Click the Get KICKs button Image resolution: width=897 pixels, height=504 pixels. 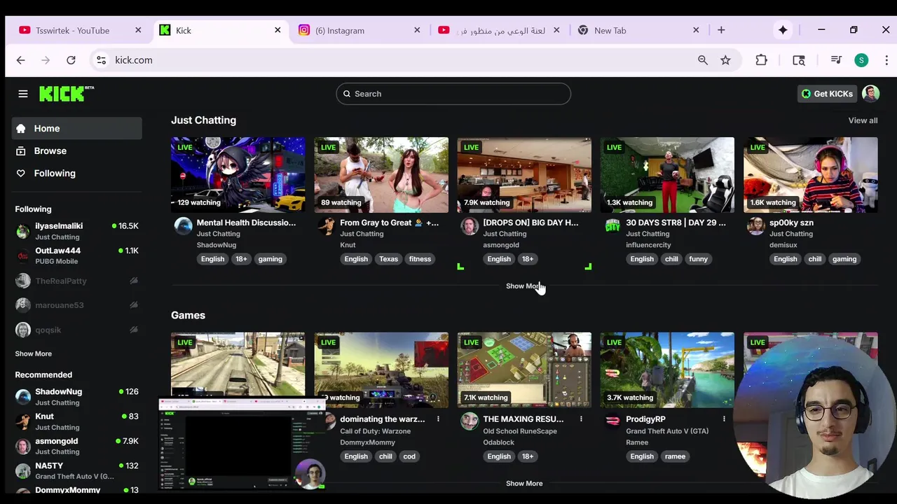pyautogui.click(x=827, y=94)
